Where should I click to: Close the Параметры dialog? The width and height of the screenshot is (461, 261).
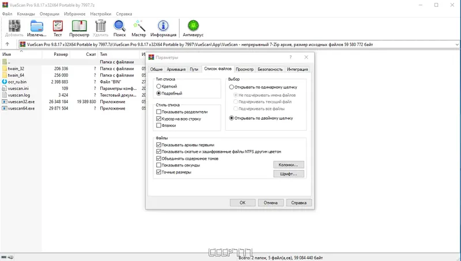pos(306,57)
